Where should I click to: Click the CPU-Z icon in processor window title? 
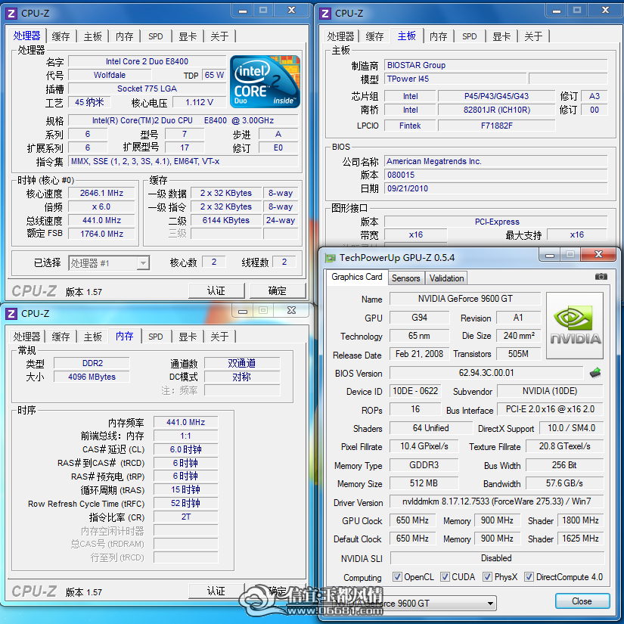point(11,14)
